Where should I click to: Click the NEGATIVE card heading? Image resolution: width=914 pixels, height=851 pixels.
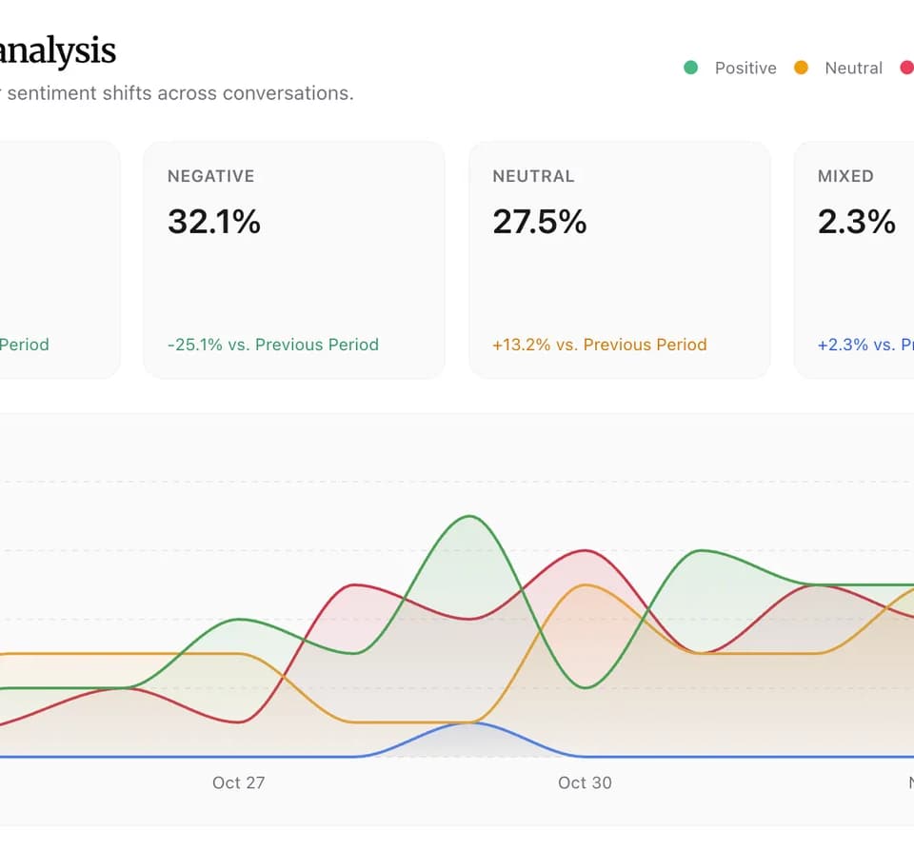coord(211,176)
